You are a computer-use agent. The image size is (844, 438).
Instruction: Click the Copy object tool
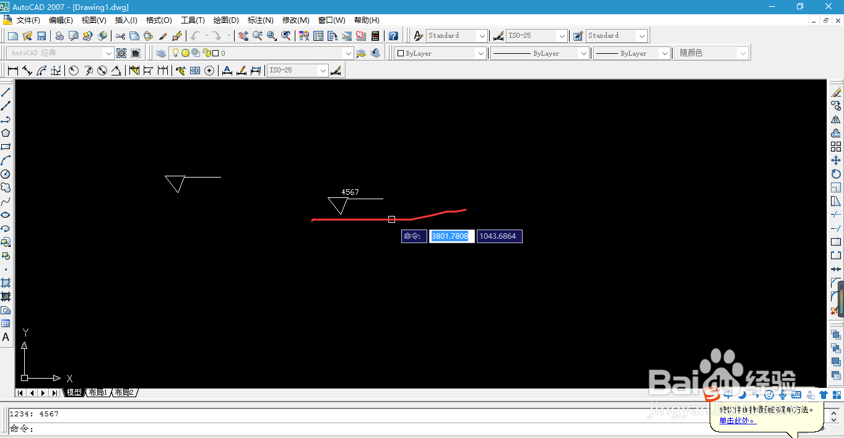[836, 106]
